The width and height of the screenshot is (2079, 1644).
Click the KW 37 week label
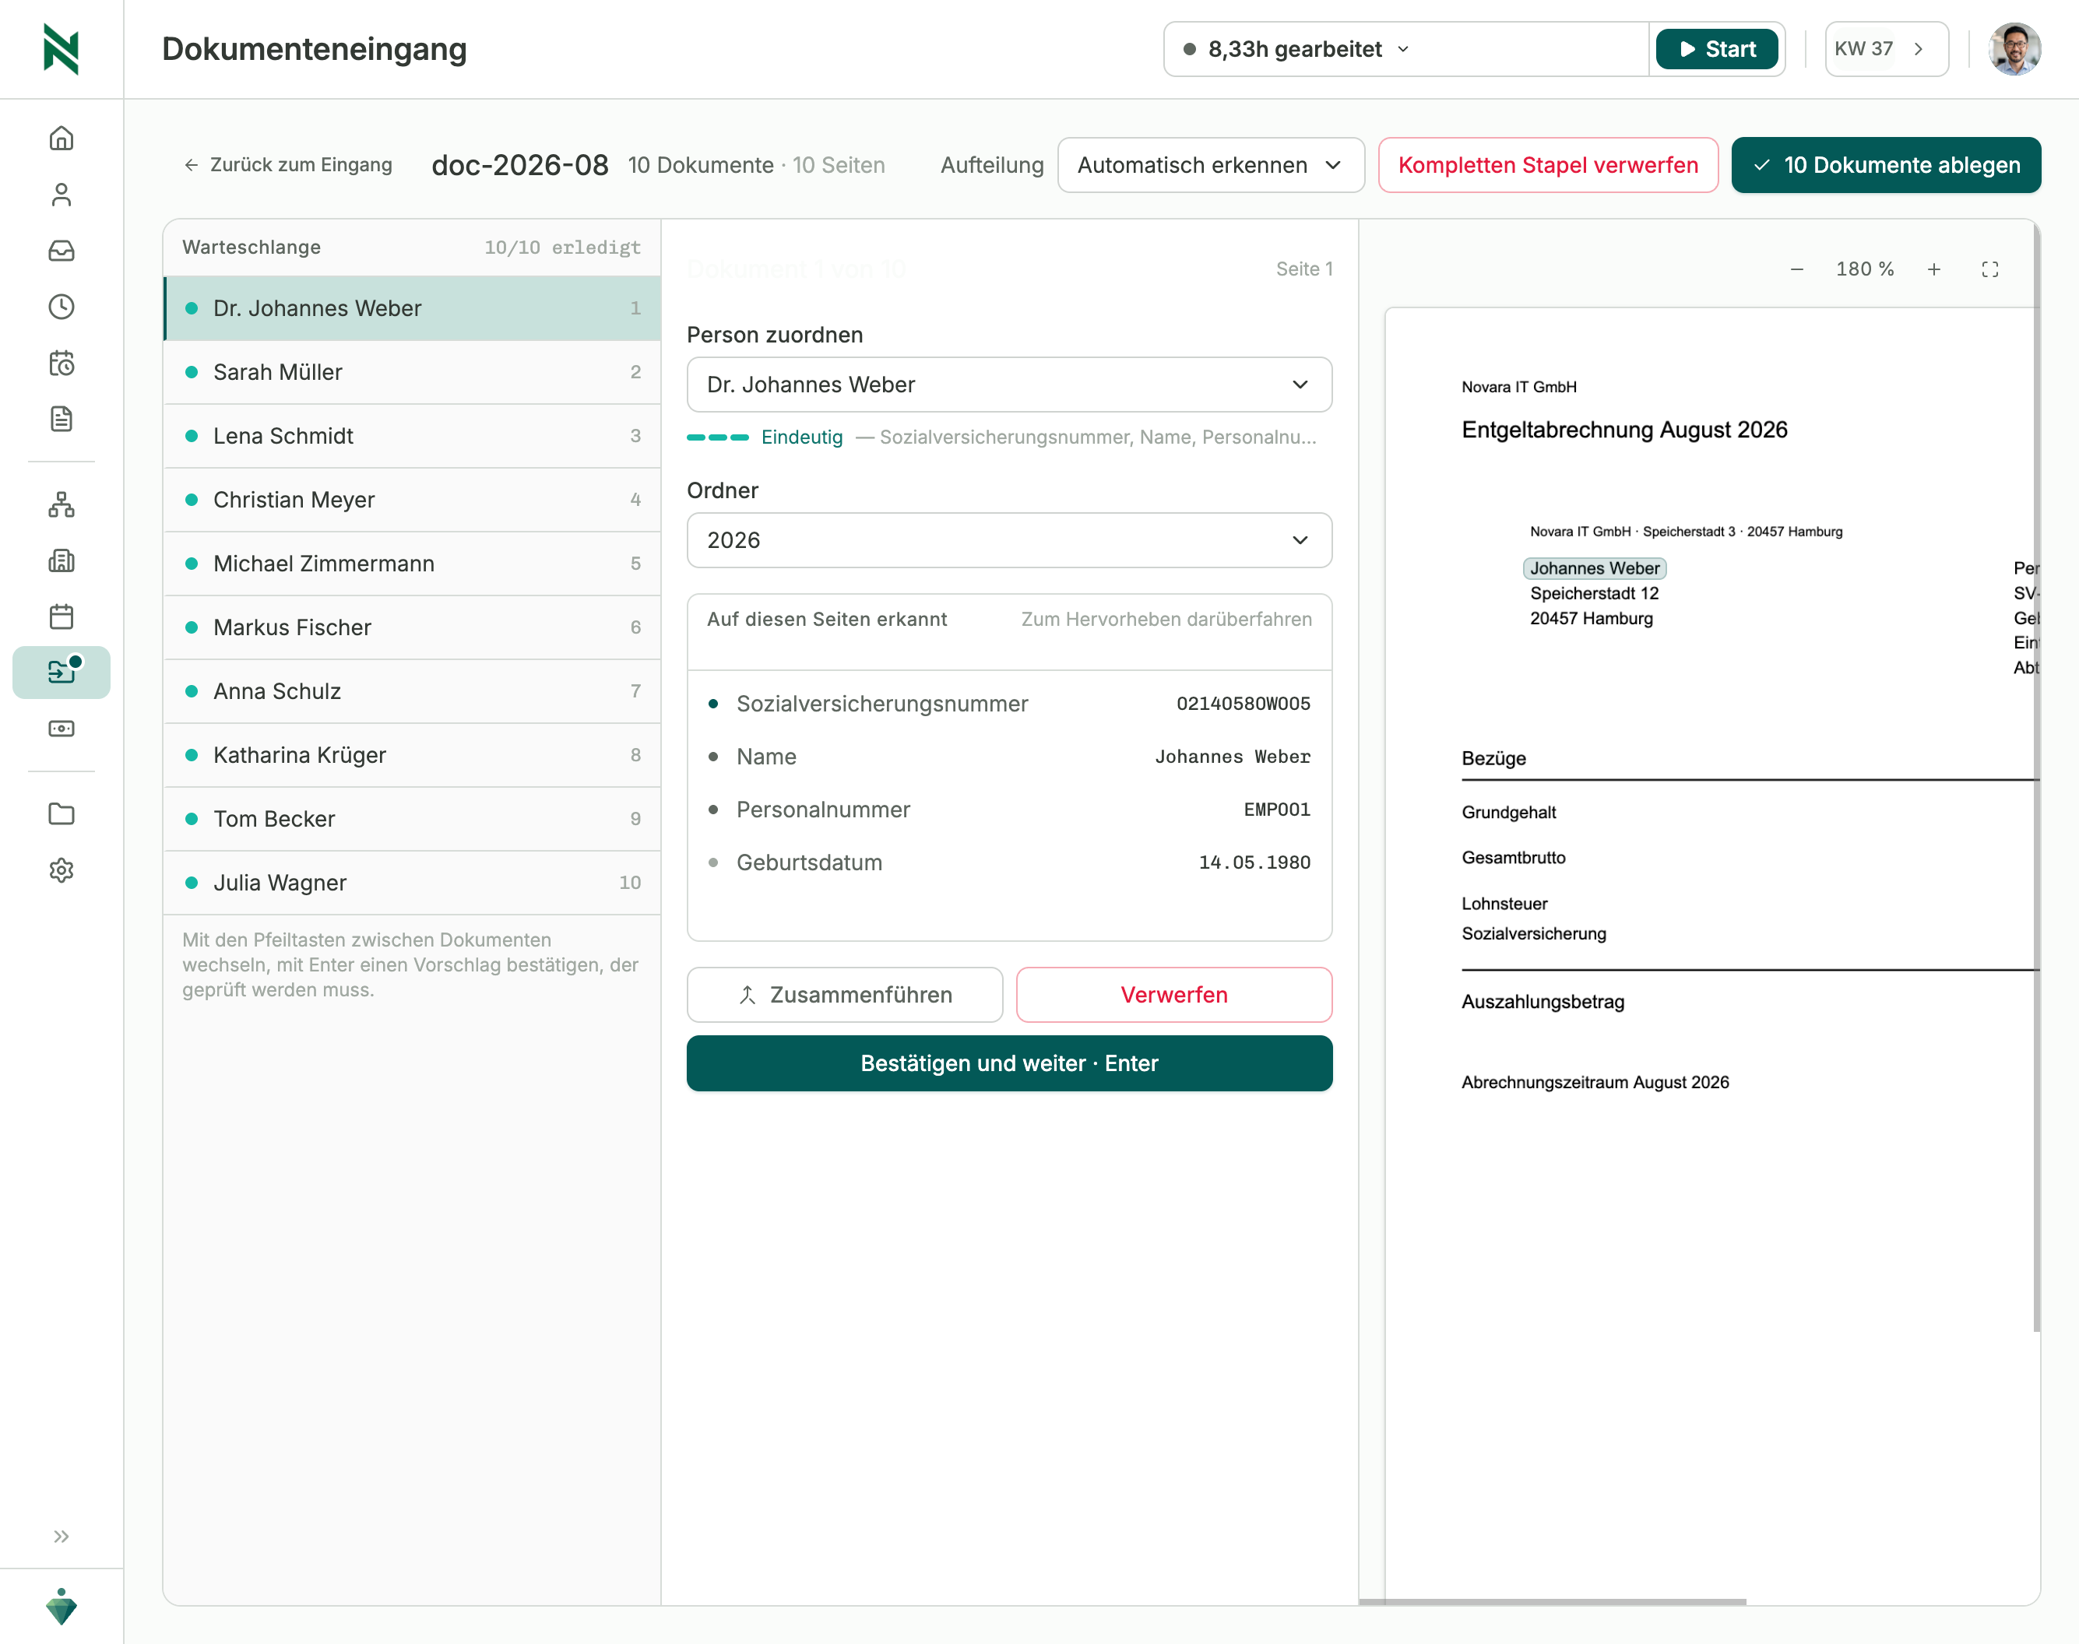[x=1864, y=49]
